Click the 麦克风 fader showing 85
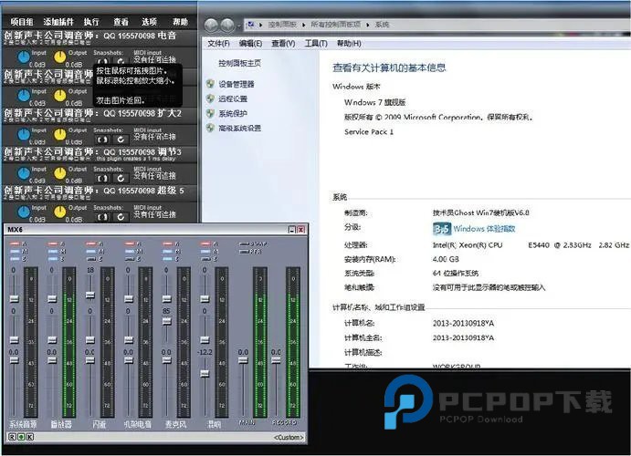 point(166,321)
